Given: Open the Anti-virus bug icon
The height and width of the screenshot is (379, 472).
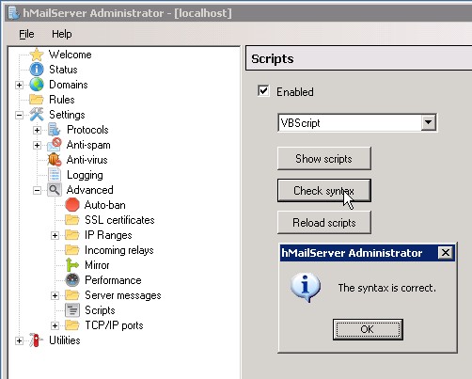Looking at the screenshot, I should (x=55, y=160).
